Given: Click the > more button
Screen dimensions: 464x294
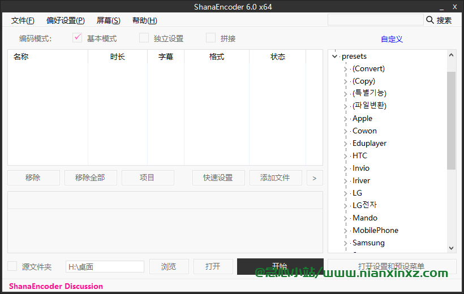Looking at the screenshot, I should pos(315,178).
